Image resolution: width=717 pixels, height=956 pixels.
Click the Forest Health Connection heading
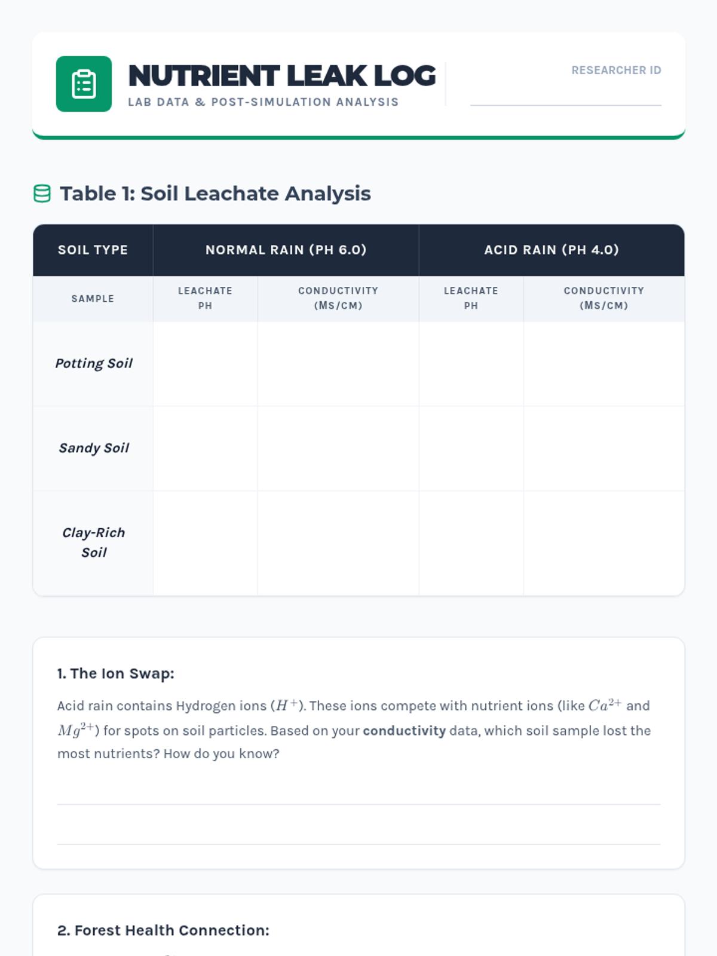pos(163,930)
